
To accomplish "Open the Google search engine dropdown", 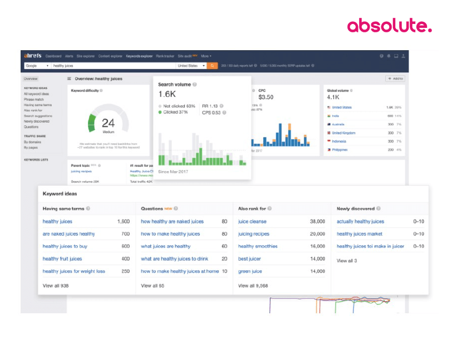I will click(37, 66).
